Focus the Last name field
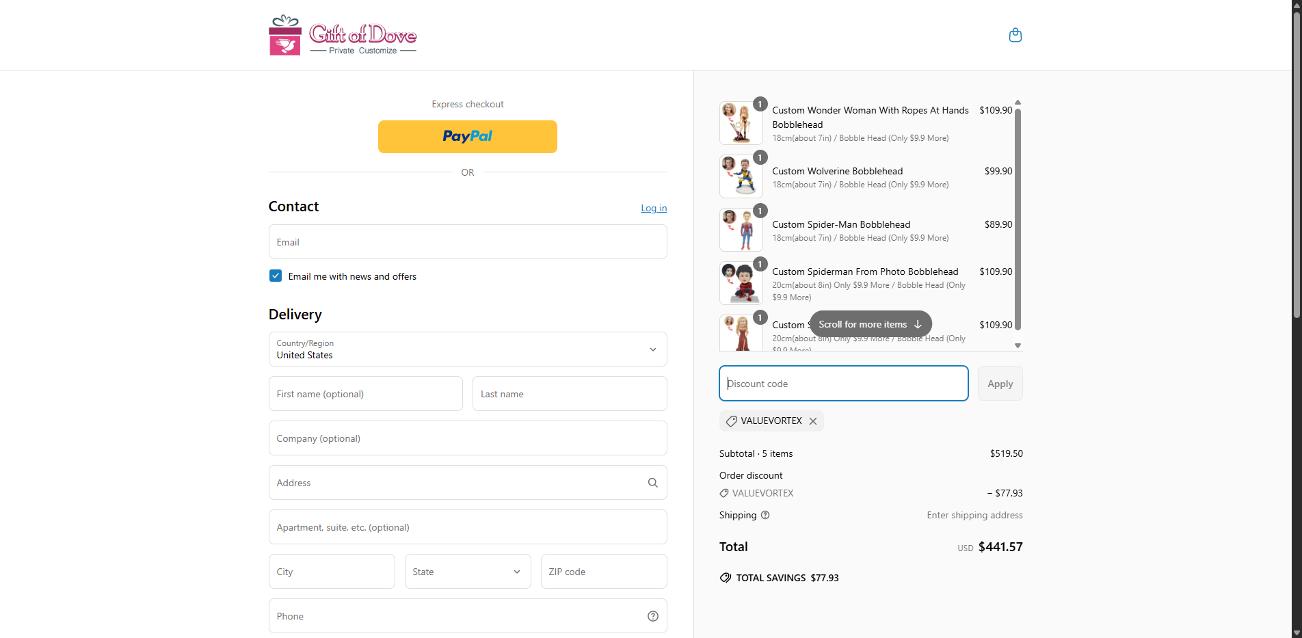The width and height of the screenshot is (1302, 638). 570,394
